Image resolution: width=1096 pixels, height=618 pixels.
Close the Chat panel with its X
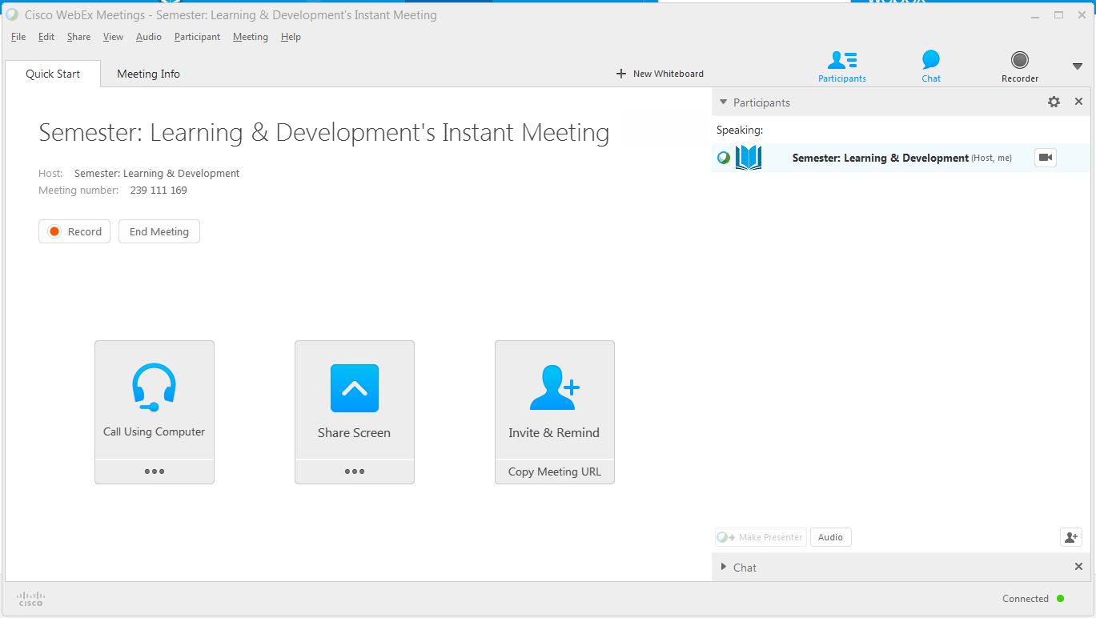pos(1078,567)
